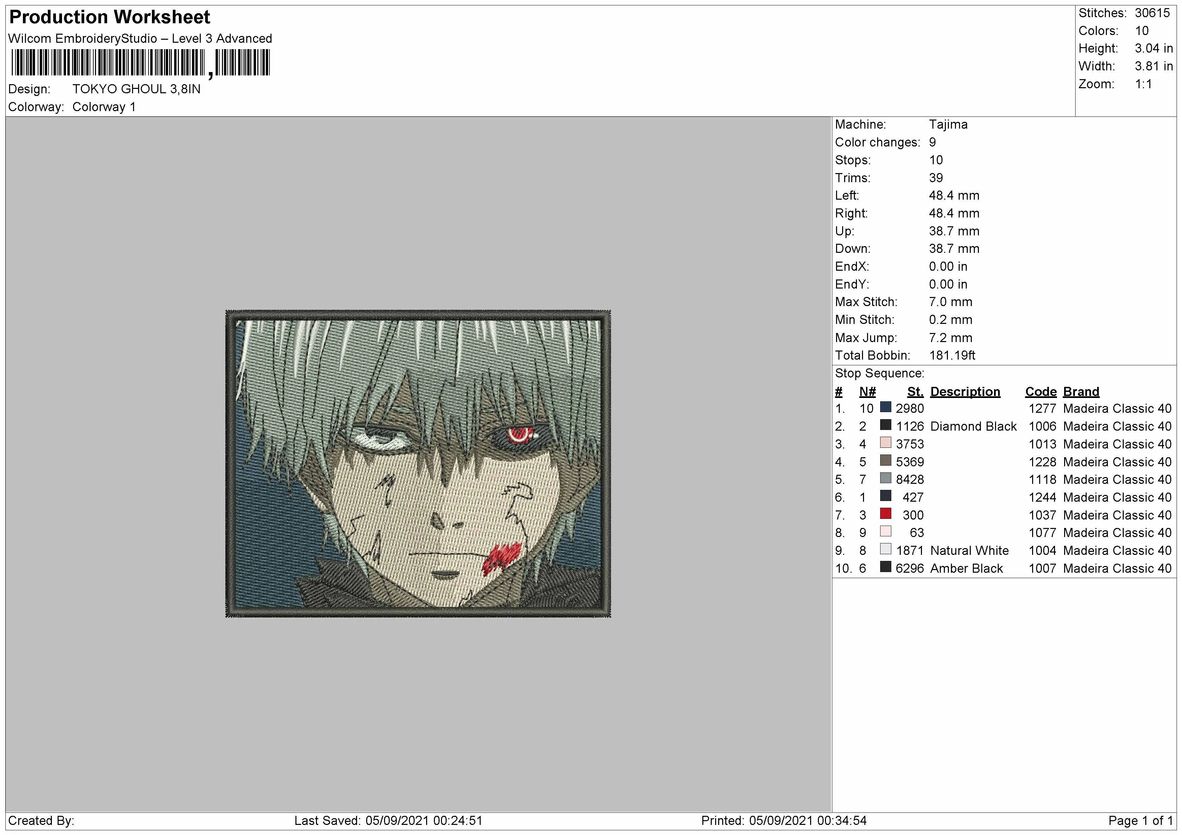Click the stitch count '6296' in row 10
The width and height of the screenshot is (1182, 835).
click(x=910, y=568)
